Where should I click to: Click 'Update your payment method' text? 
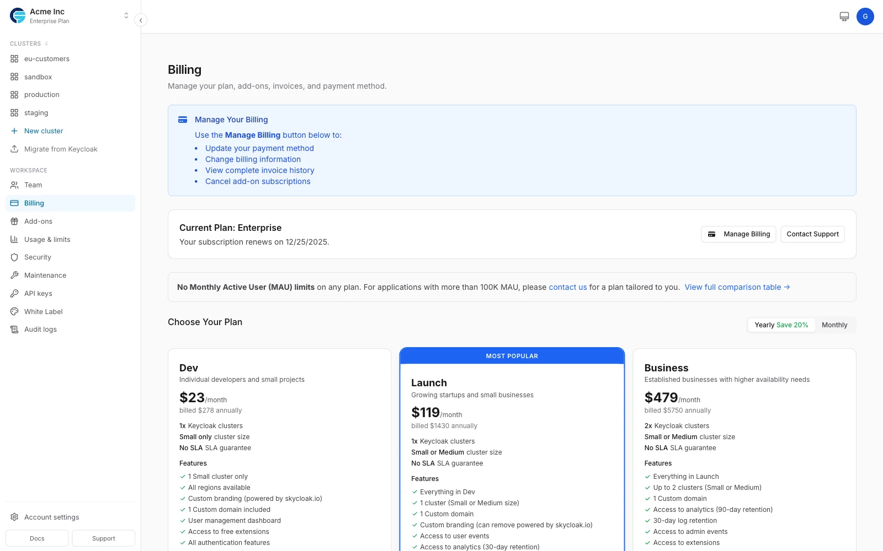coord(259,148)
